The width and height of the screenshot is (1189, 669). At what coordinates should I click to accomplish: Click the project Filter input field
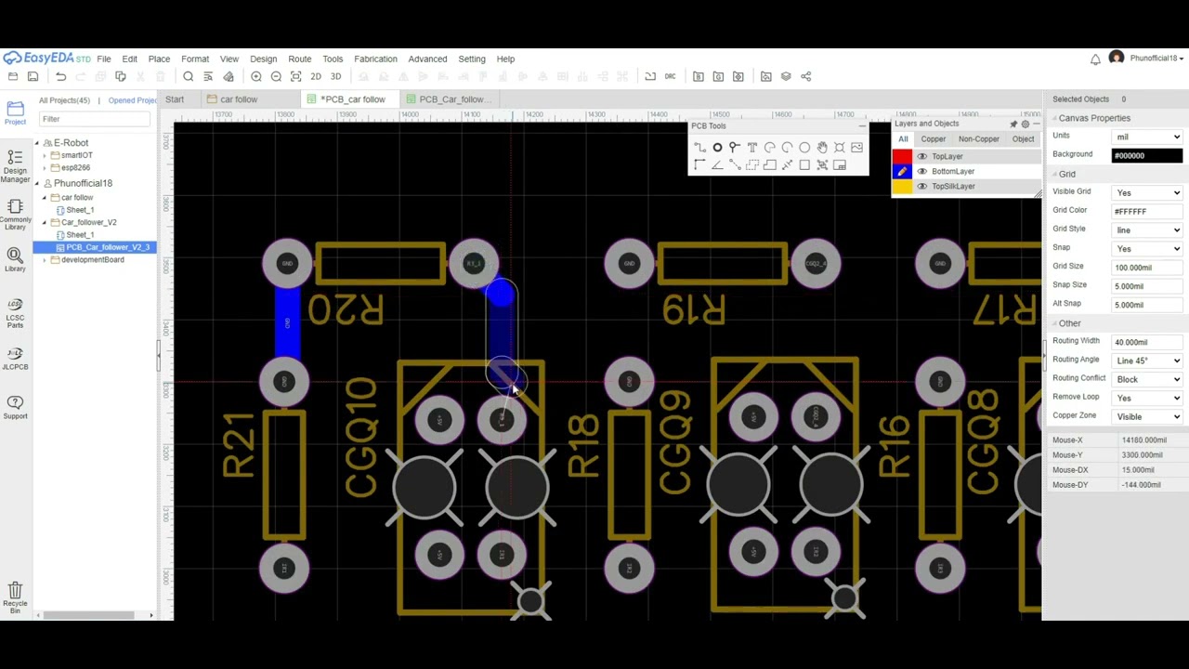coord(93,119)
